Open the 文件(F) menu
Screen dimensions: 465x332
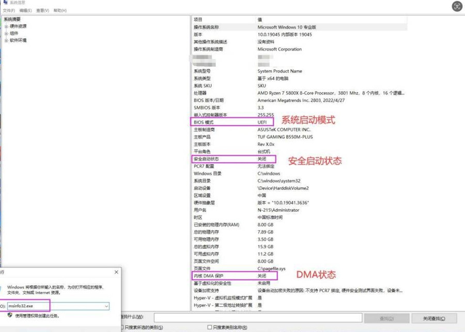point(9,10)
